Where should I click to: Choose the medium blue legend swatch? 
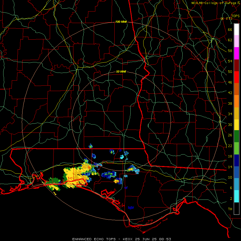(236, 172)
